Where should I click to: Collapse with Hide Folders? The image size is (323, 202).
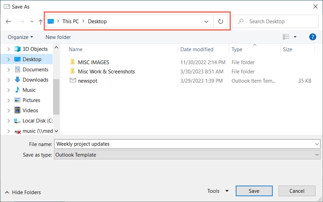point(23,192)
